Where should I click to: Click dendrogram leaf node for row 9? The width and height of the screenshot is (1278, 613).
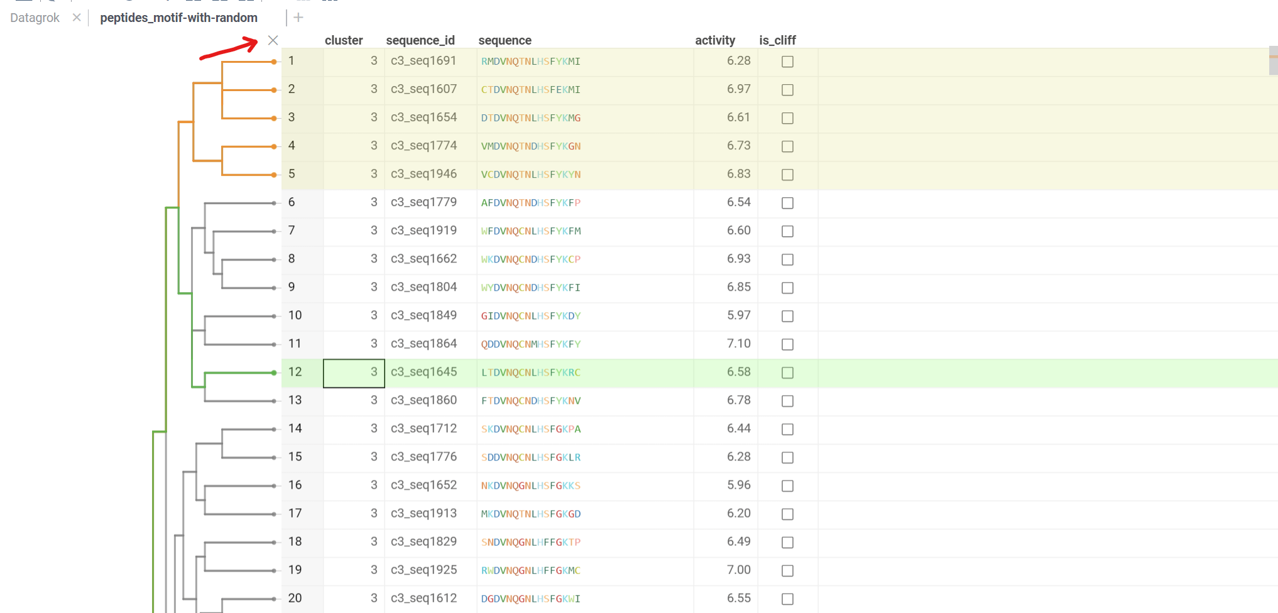tap(274, 288)
